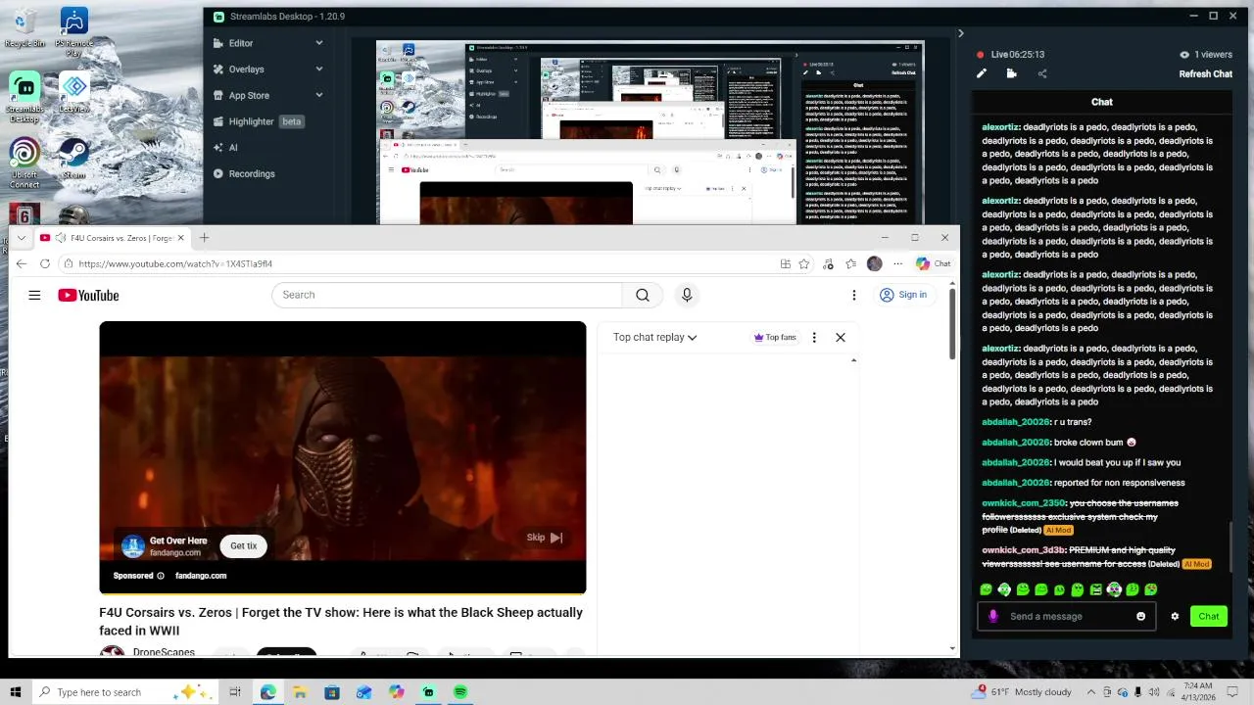
Task: Open Steam desktop shortcut
Action: (x=73, y=159)
